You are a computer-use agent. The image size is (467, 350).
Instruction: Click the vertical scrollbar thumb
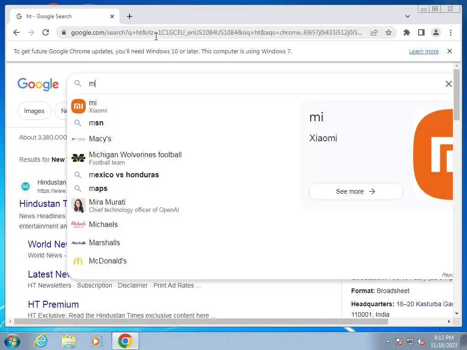click(457, 95)
